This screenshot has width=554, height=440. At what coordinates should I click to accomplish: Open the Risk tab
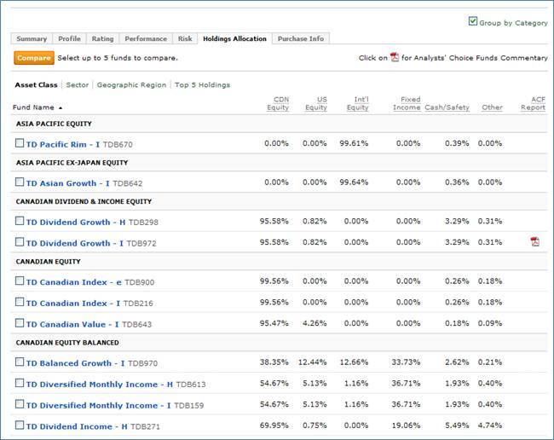coord(185,38)
